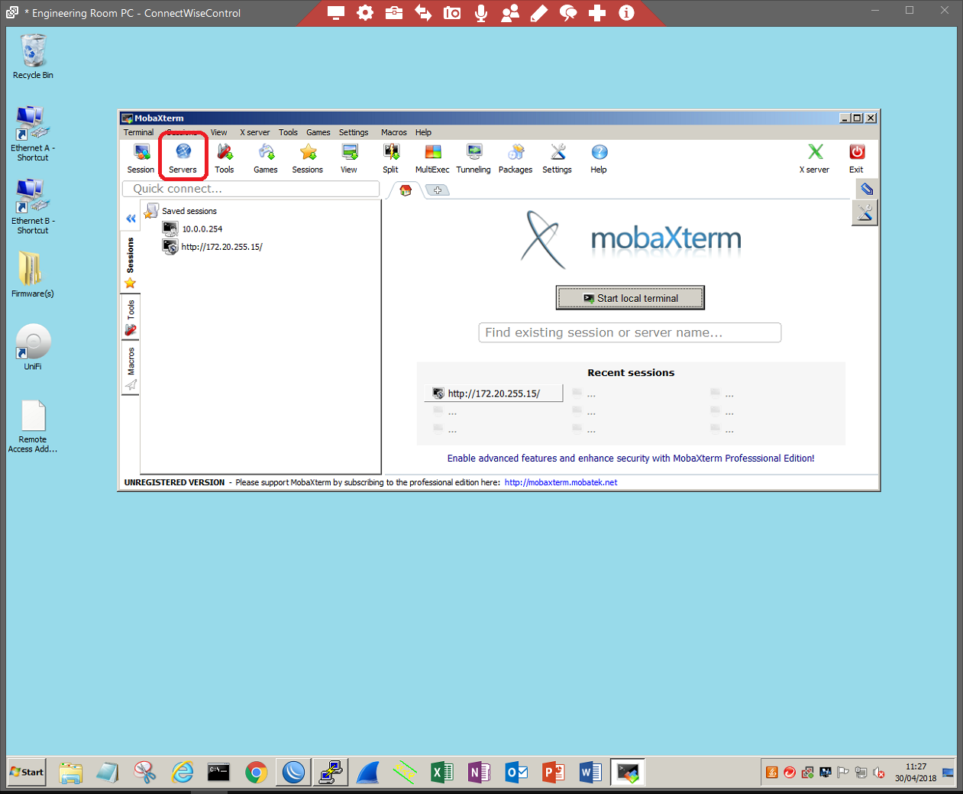963x794 pixels.
Task: Collapse the sidebar with double-arrow chevron
Action: (x=131, y=219)
